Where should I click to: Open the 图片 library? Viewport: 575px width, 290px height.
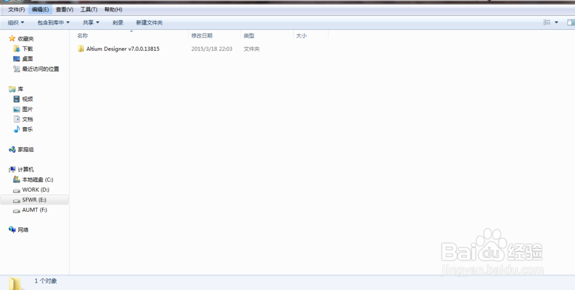[28, 109]
